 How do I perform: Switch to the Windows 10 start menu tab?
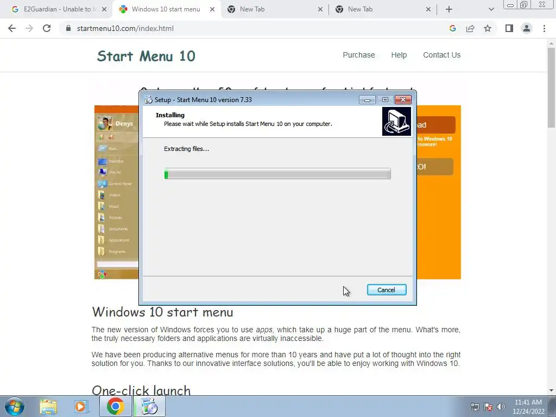(166, 9)
